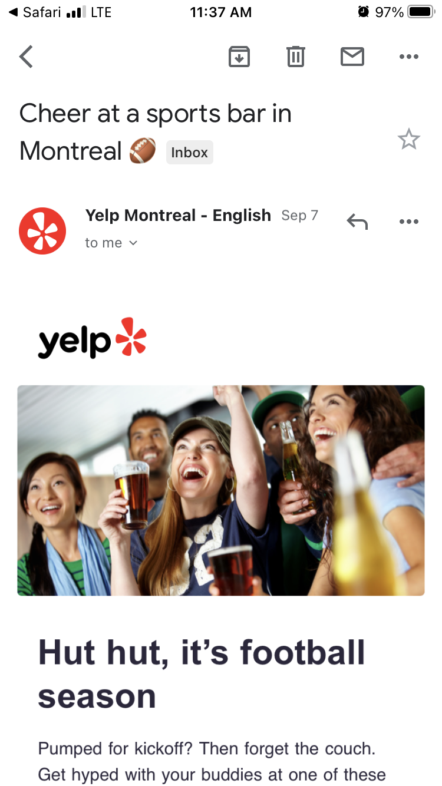The height and width of the screenshot is (786, 442).
Task: Tap the battery indicator in the status bar
Action: click(421, 12)
